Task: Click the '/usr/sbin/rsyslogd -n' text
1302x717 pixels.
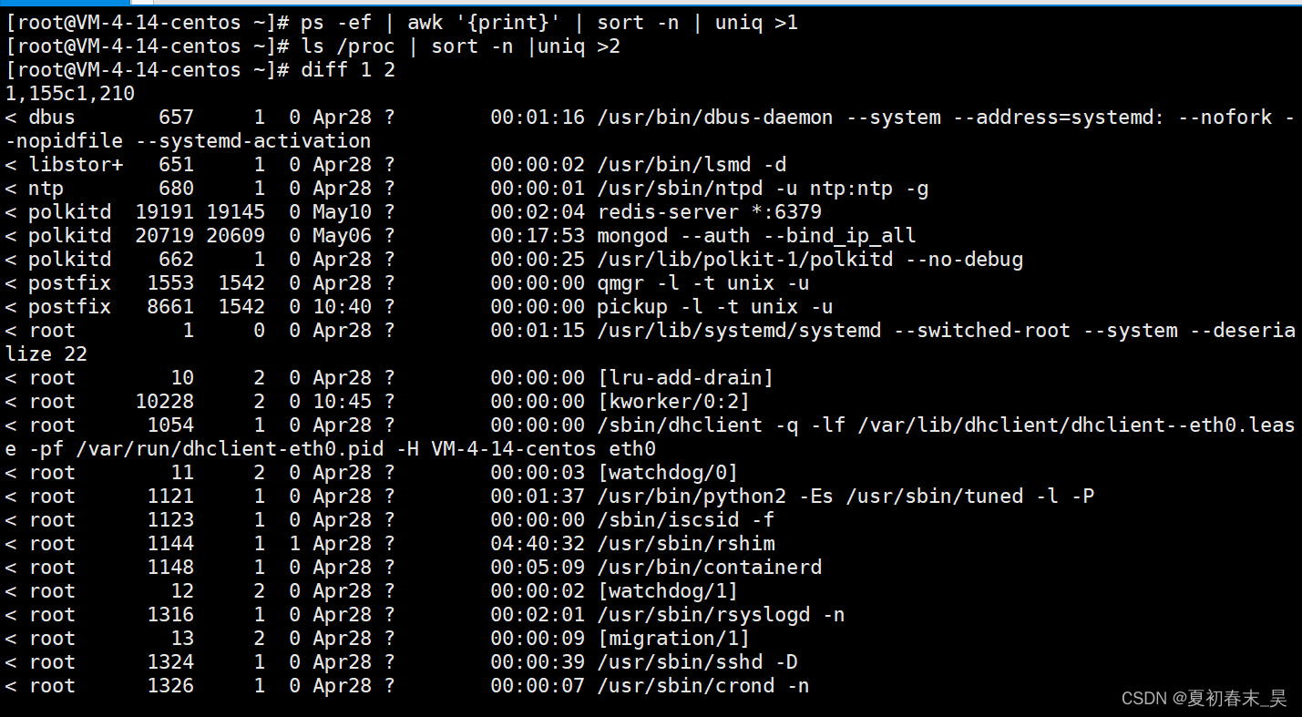Action: coord(721,614)
